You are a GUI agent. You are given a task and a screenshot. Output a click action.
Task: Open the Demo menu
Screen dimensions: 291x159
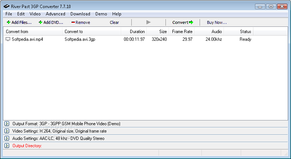point(101,14)
